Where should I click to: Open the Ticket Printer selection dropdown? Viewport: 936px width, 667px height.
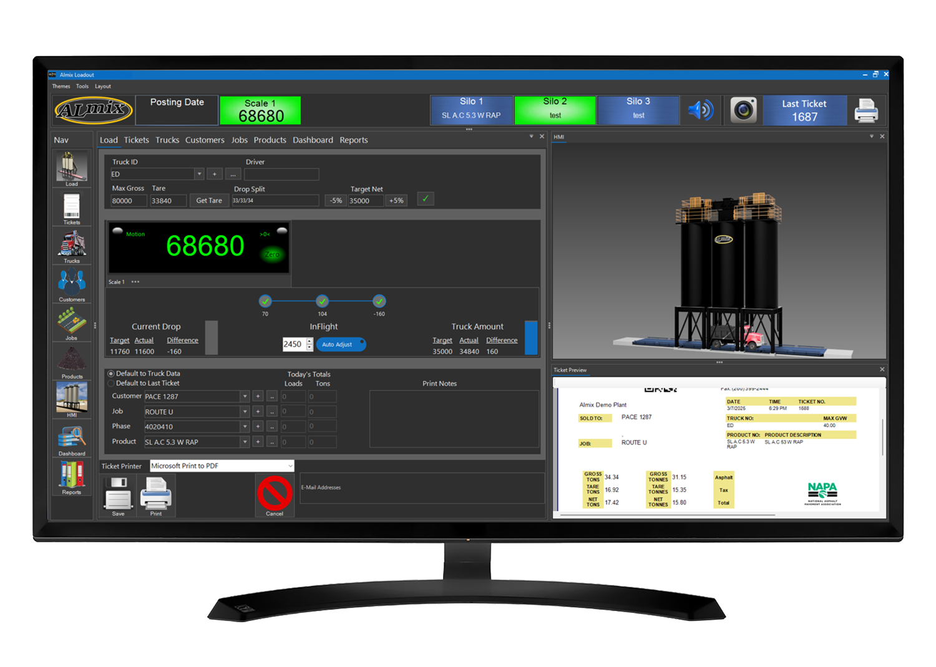pyautogui.click(x=289, y=466)
